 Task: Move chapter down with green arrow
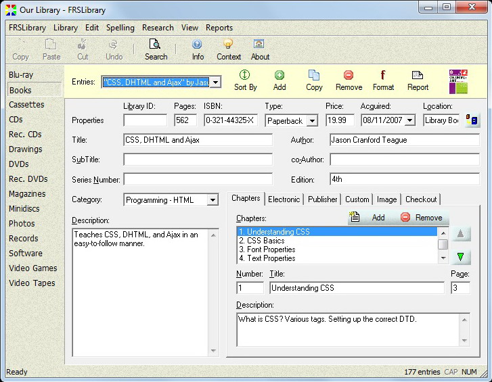[460, 257]
